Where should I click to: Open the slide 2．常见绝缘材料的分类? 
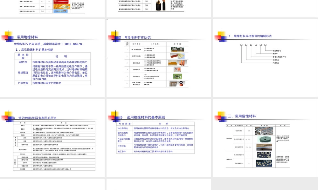[x=159, y=58]
